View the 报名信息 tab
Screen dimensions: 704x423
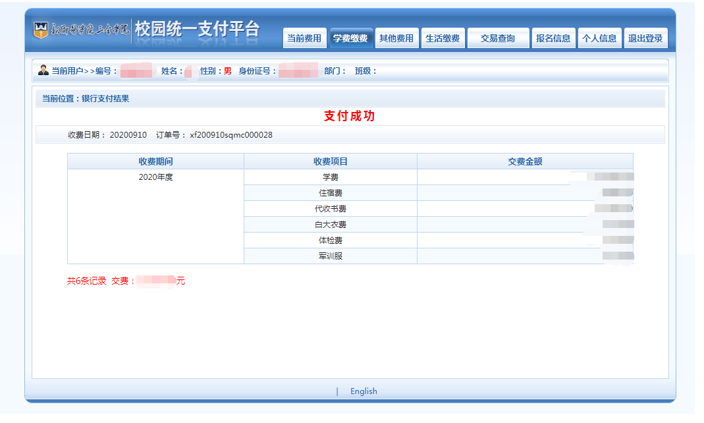click(553, 38)
